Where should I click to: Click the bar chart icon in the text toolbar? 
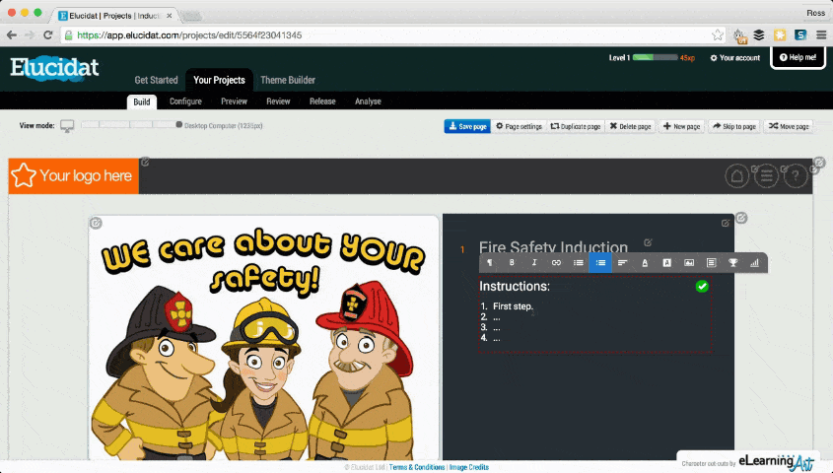tap(755, 263)
